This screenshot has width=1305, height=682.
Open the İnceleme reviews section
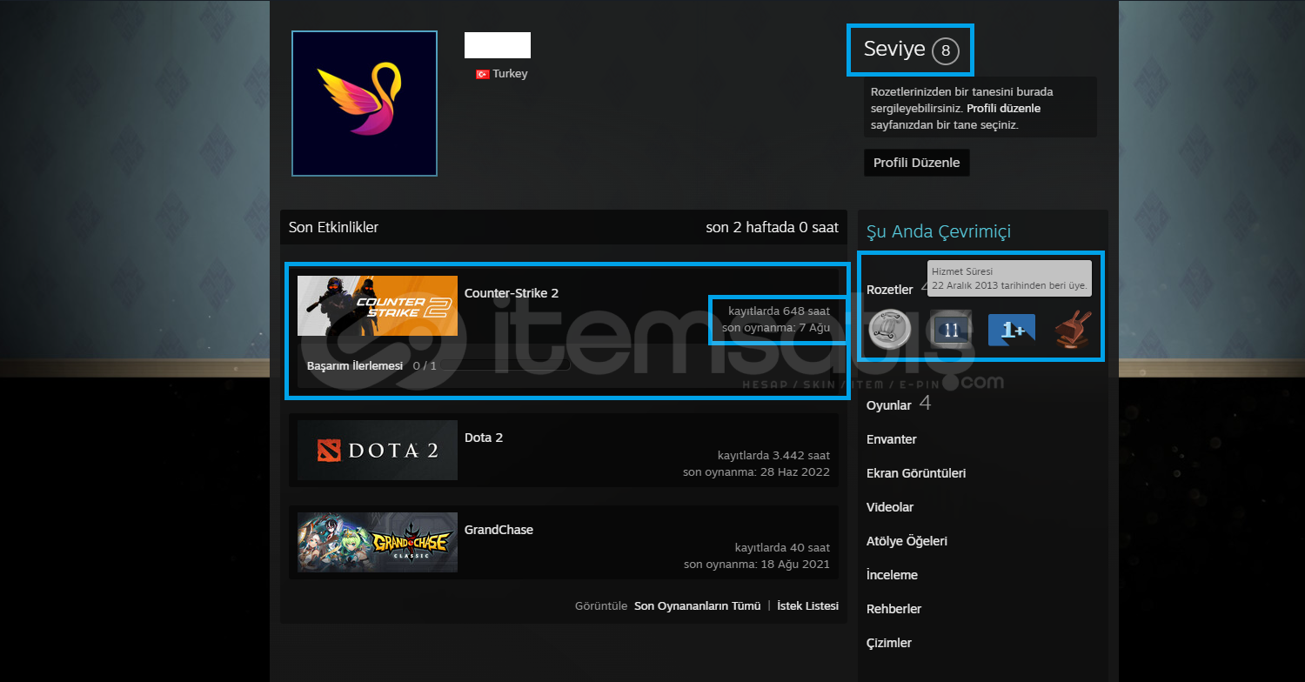pyautogui.click(x=892, y=575)
